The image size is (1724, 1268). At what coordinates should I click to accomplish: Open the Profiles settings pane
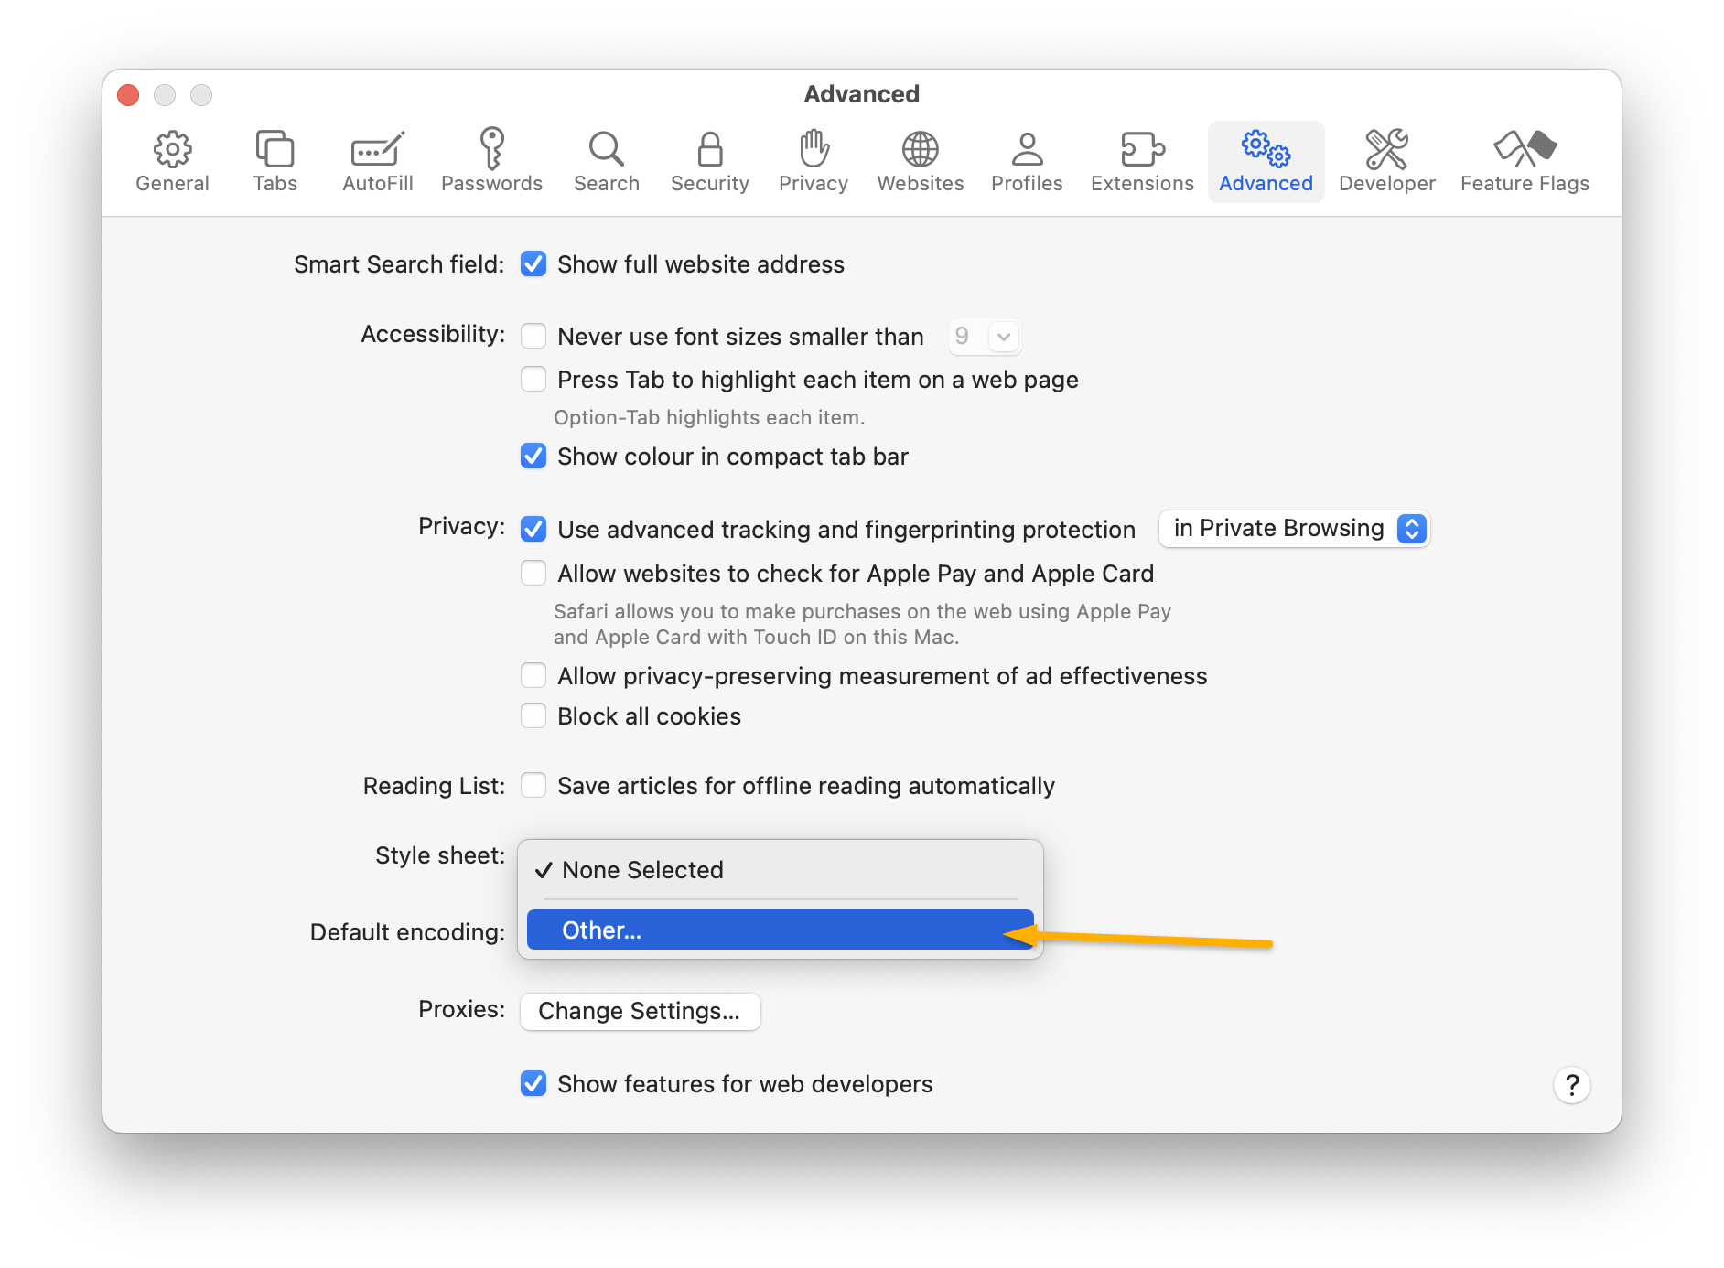1027,162
